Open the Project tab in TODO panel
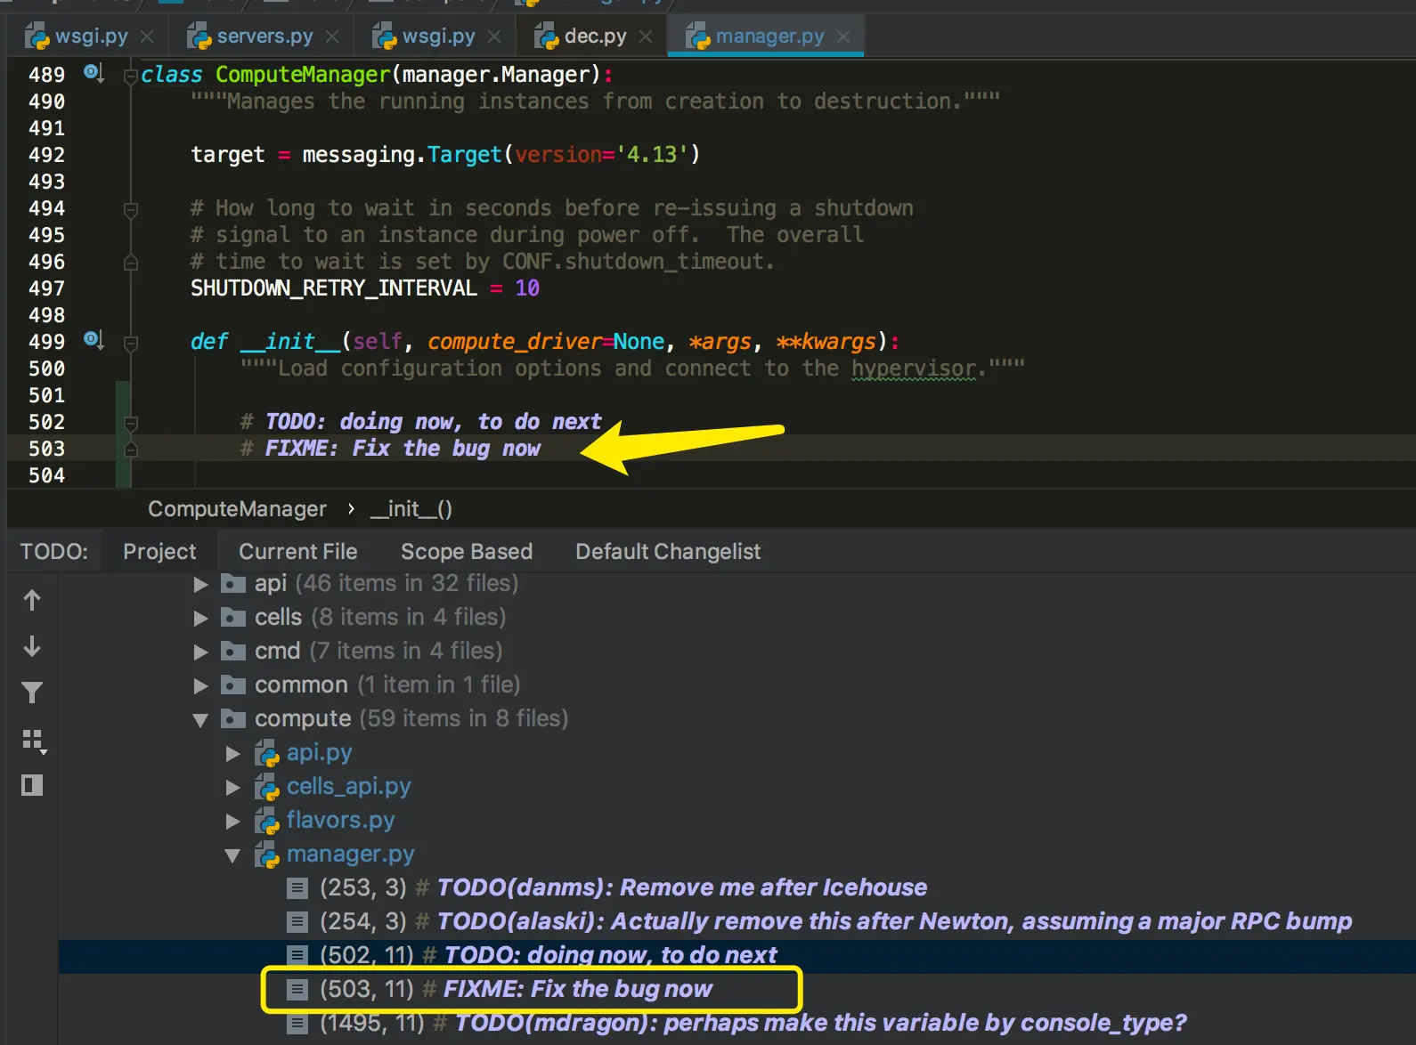Viewport: 1416px width, 1045px height. tap(159, 552)
